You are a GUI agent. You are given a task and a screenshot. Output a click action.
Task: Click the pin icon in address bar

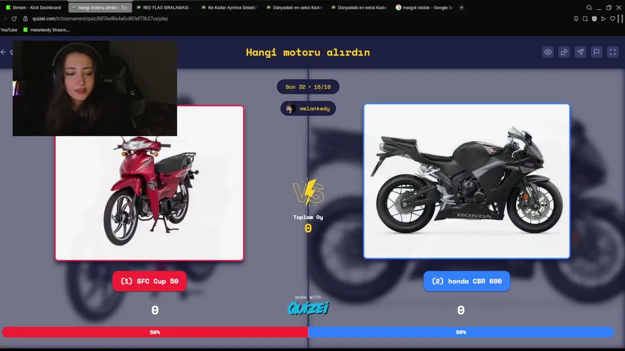pyautogui.click(x=576, y=19)
